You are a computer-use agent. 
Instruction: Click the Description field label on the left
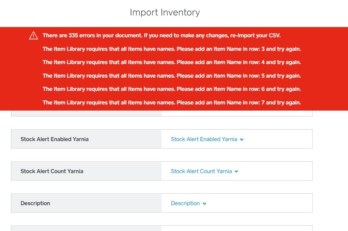coord(35,203)
